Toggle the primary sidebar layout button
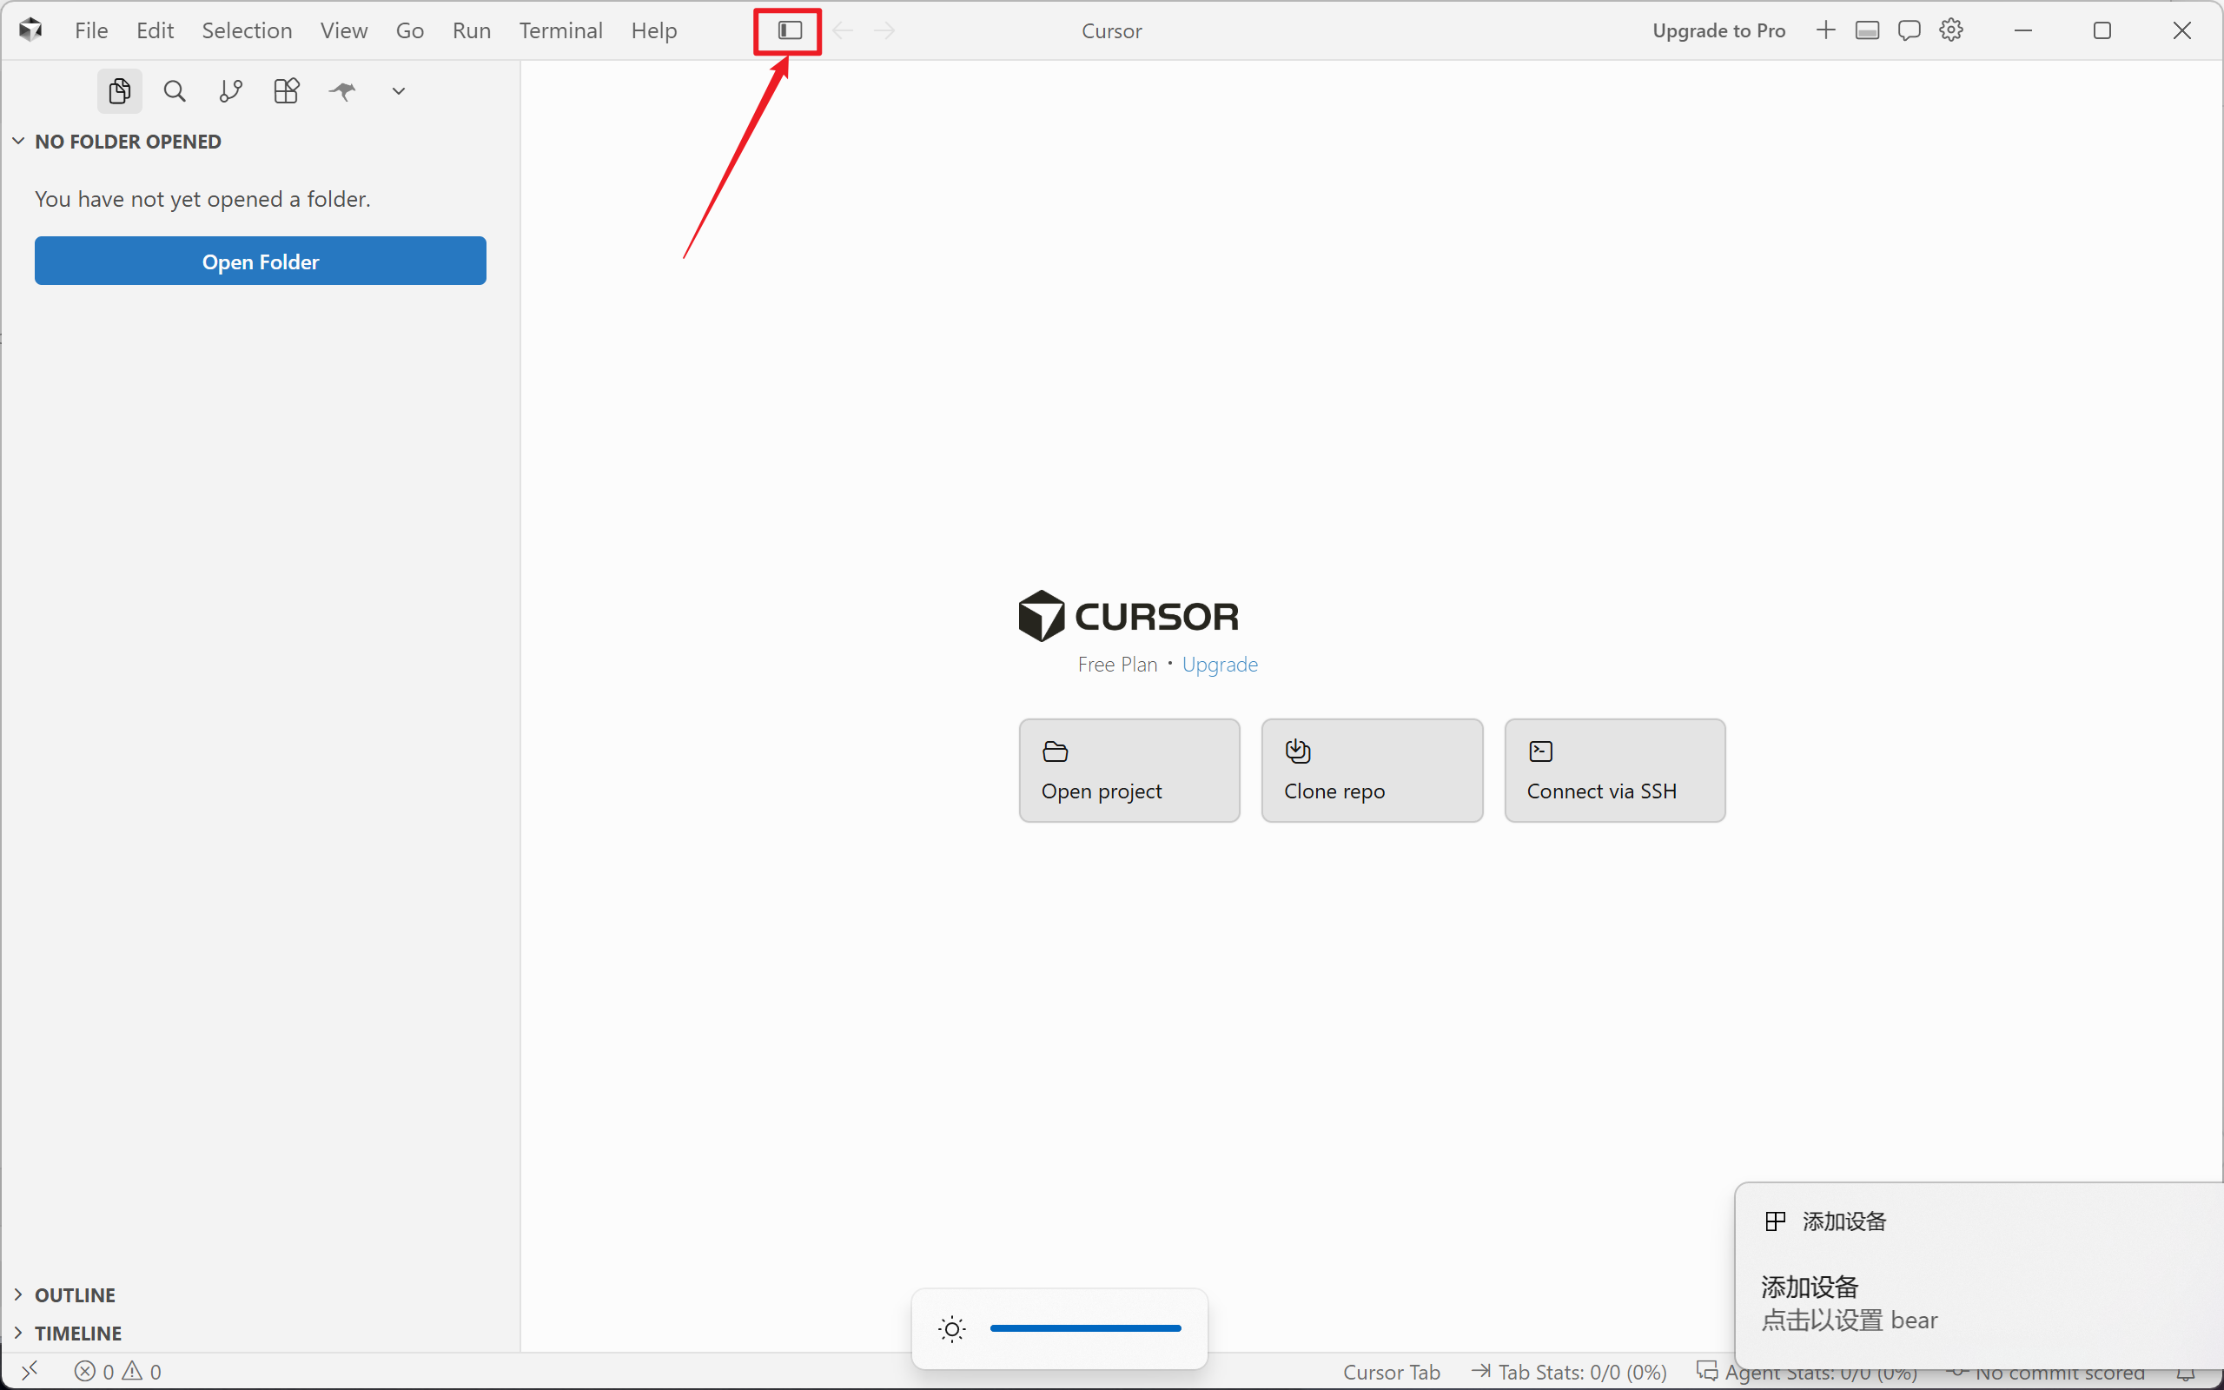Screen dimensions: 2224x1390 [790, 30]
